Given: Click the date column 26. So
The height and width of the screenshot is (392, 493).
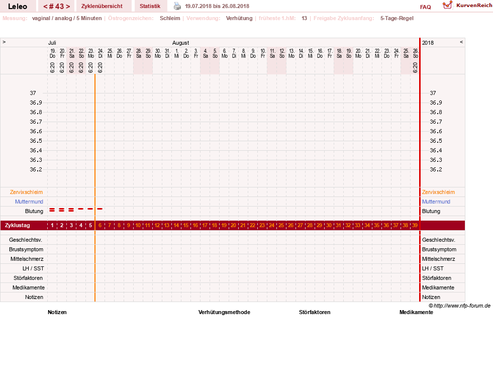Looking at the screenshot, I should click(415, 53).
